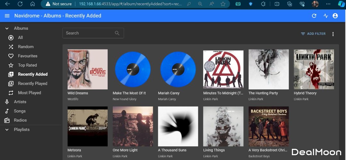346x160 pixels.
Task: Open the hamburger menu in Navidrome header
Action: [x=7, y=16]
